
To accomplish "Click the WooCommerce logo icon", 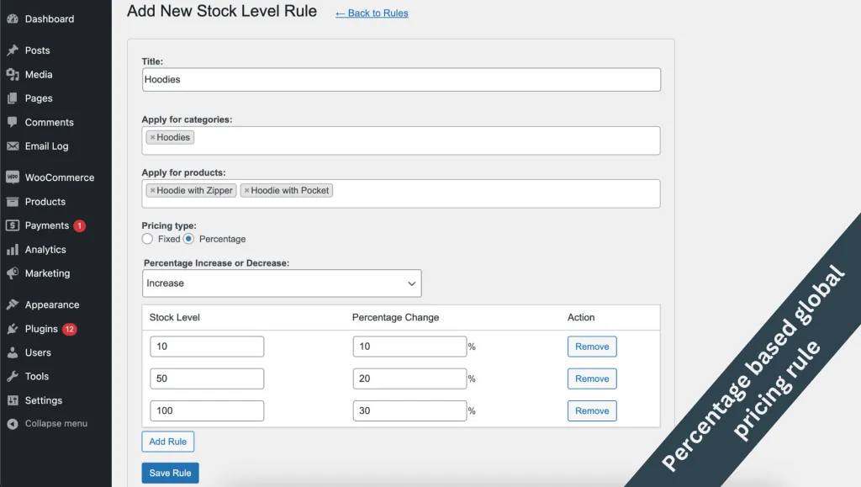I will tap(13, 177).
